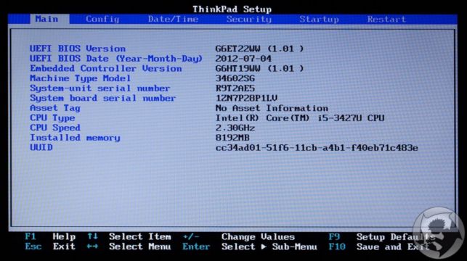Click the Intel Core i5-3427U CPU value
The image size is (467, 261).
click(300, 118)
